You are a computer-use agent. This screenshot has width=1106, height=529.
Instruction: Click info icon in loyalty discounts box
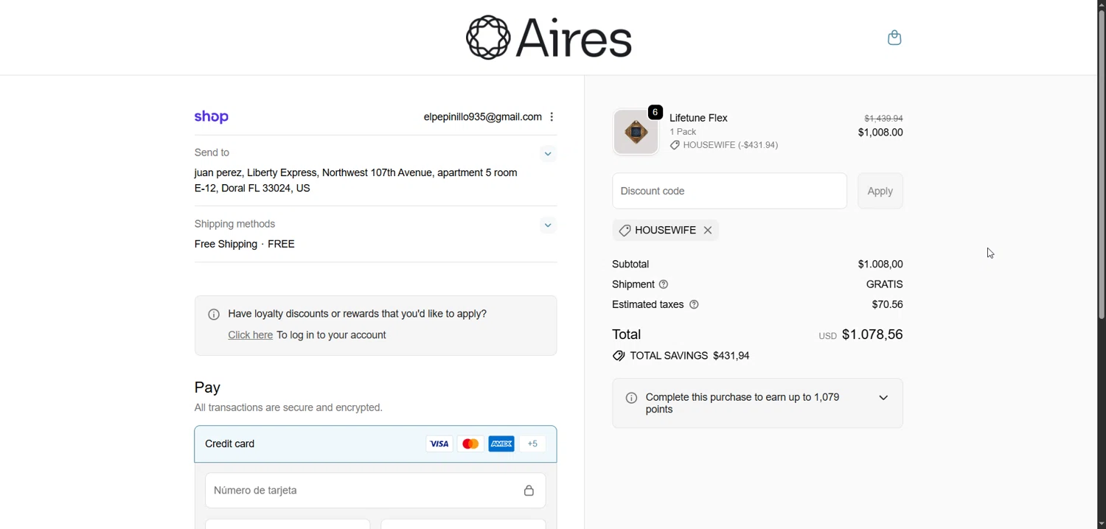[214, 315]
